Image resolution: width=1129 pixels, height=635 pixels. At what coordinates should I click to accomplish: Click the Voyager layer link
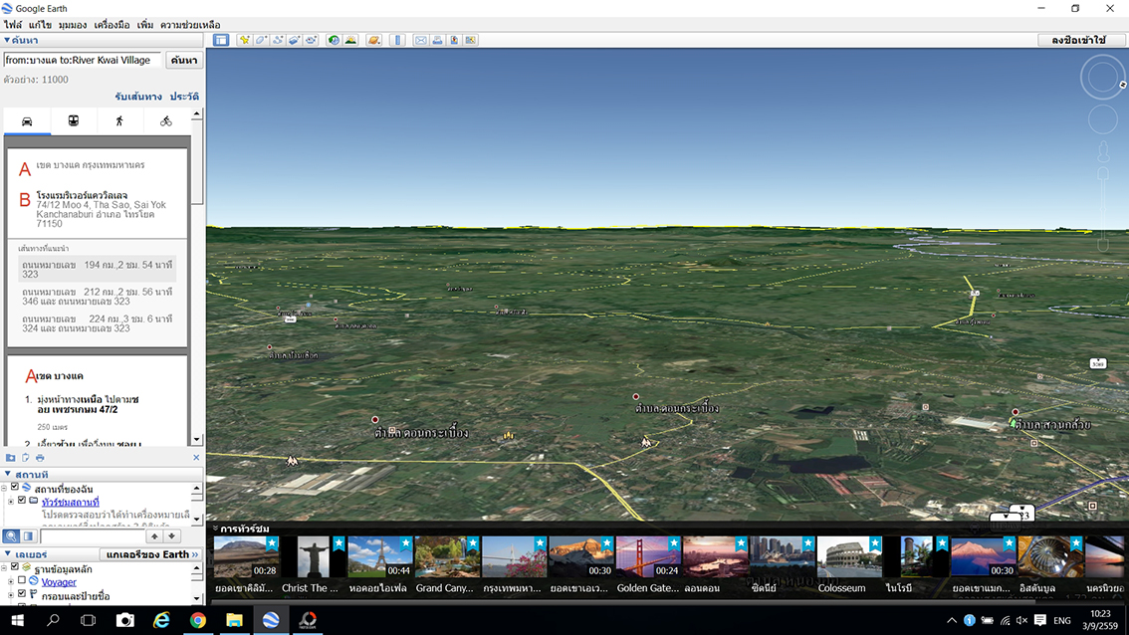pyautogui.click(x=59, y=581)
